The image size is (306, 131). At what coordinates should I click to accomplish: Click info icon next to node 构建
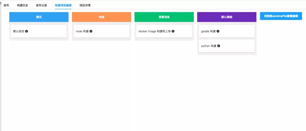tap(91, 31)
